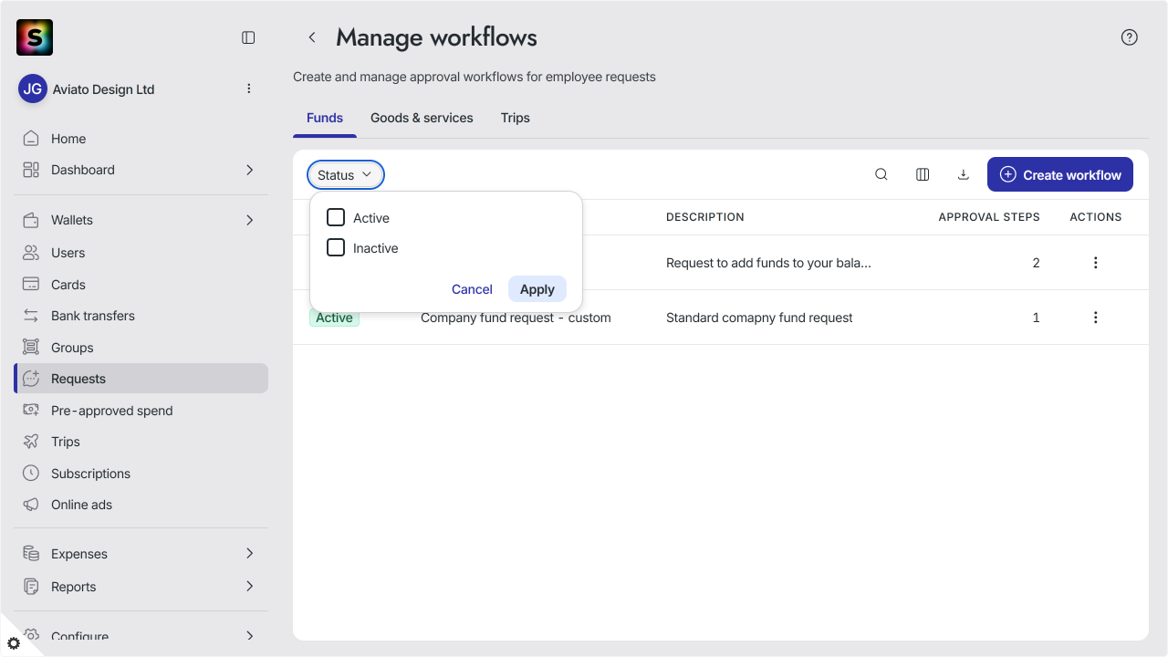Open the help question mark icon
The height and width of the screenshot is (657, 1168).
tap(1130, 37)
